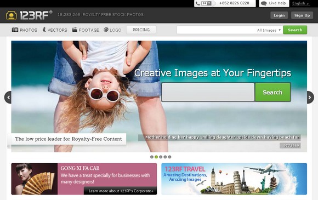Image resolution: width=318 pixels, height=200 pixels.
Task: Expand the All Images filter dropdown
Action: coord(269,30)
